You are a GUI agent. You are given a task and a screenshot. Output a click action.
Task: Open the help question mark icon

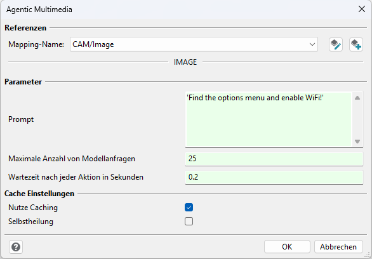[x=16, y=247]
